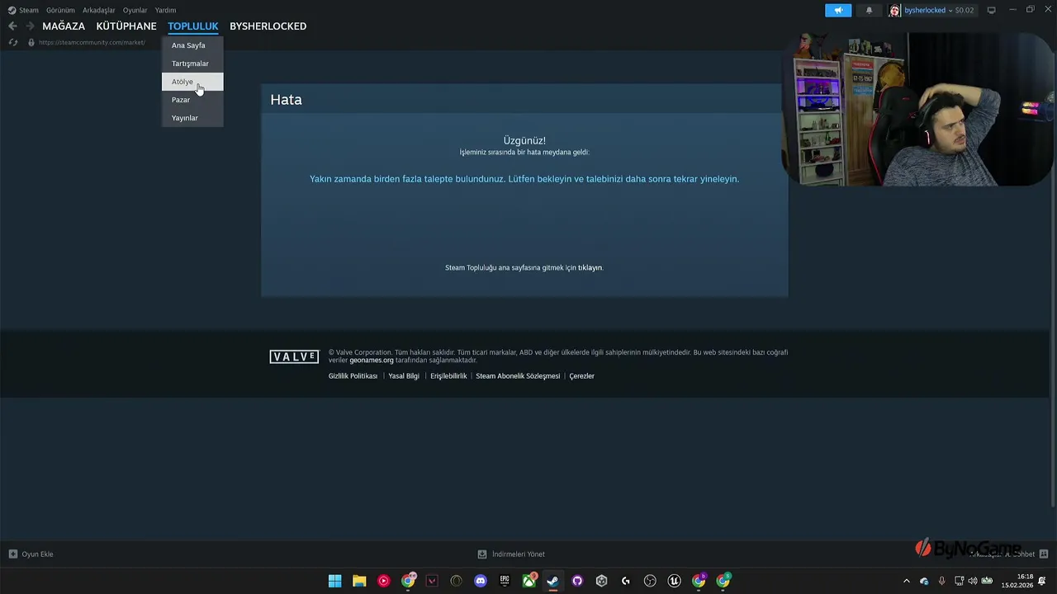This screenshot has height=594, width=1057.
Task: Open the Oyunlar menu
Action: click(135, 10)
